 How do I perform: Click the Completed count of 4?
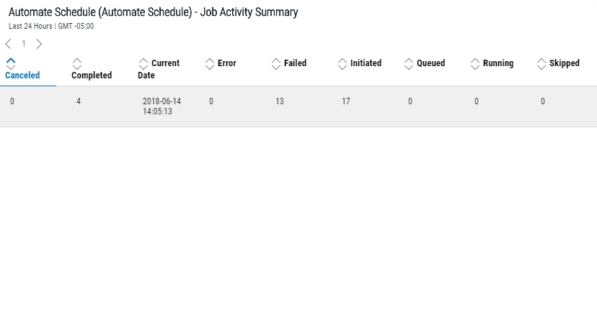79,101
